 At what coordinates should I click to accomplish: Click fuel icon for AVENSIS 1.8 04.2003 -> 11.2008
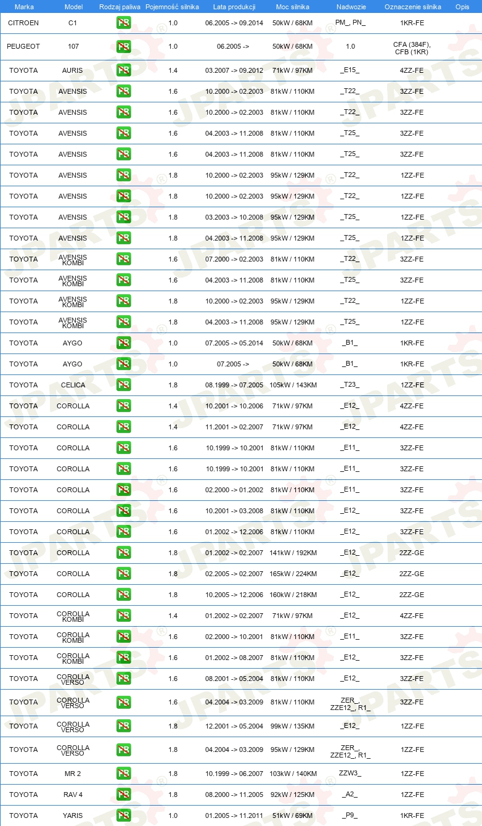[x=123, y=238]
